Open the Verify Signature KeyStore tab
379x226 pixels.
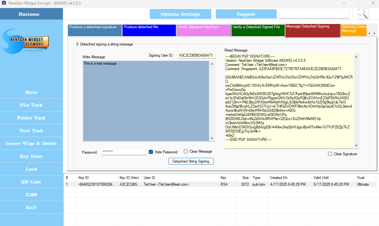pyautogui.click(x=204, y=30)
